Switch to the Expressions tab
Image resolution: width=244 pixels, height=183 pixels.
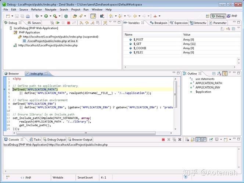[x=179, y=23]
